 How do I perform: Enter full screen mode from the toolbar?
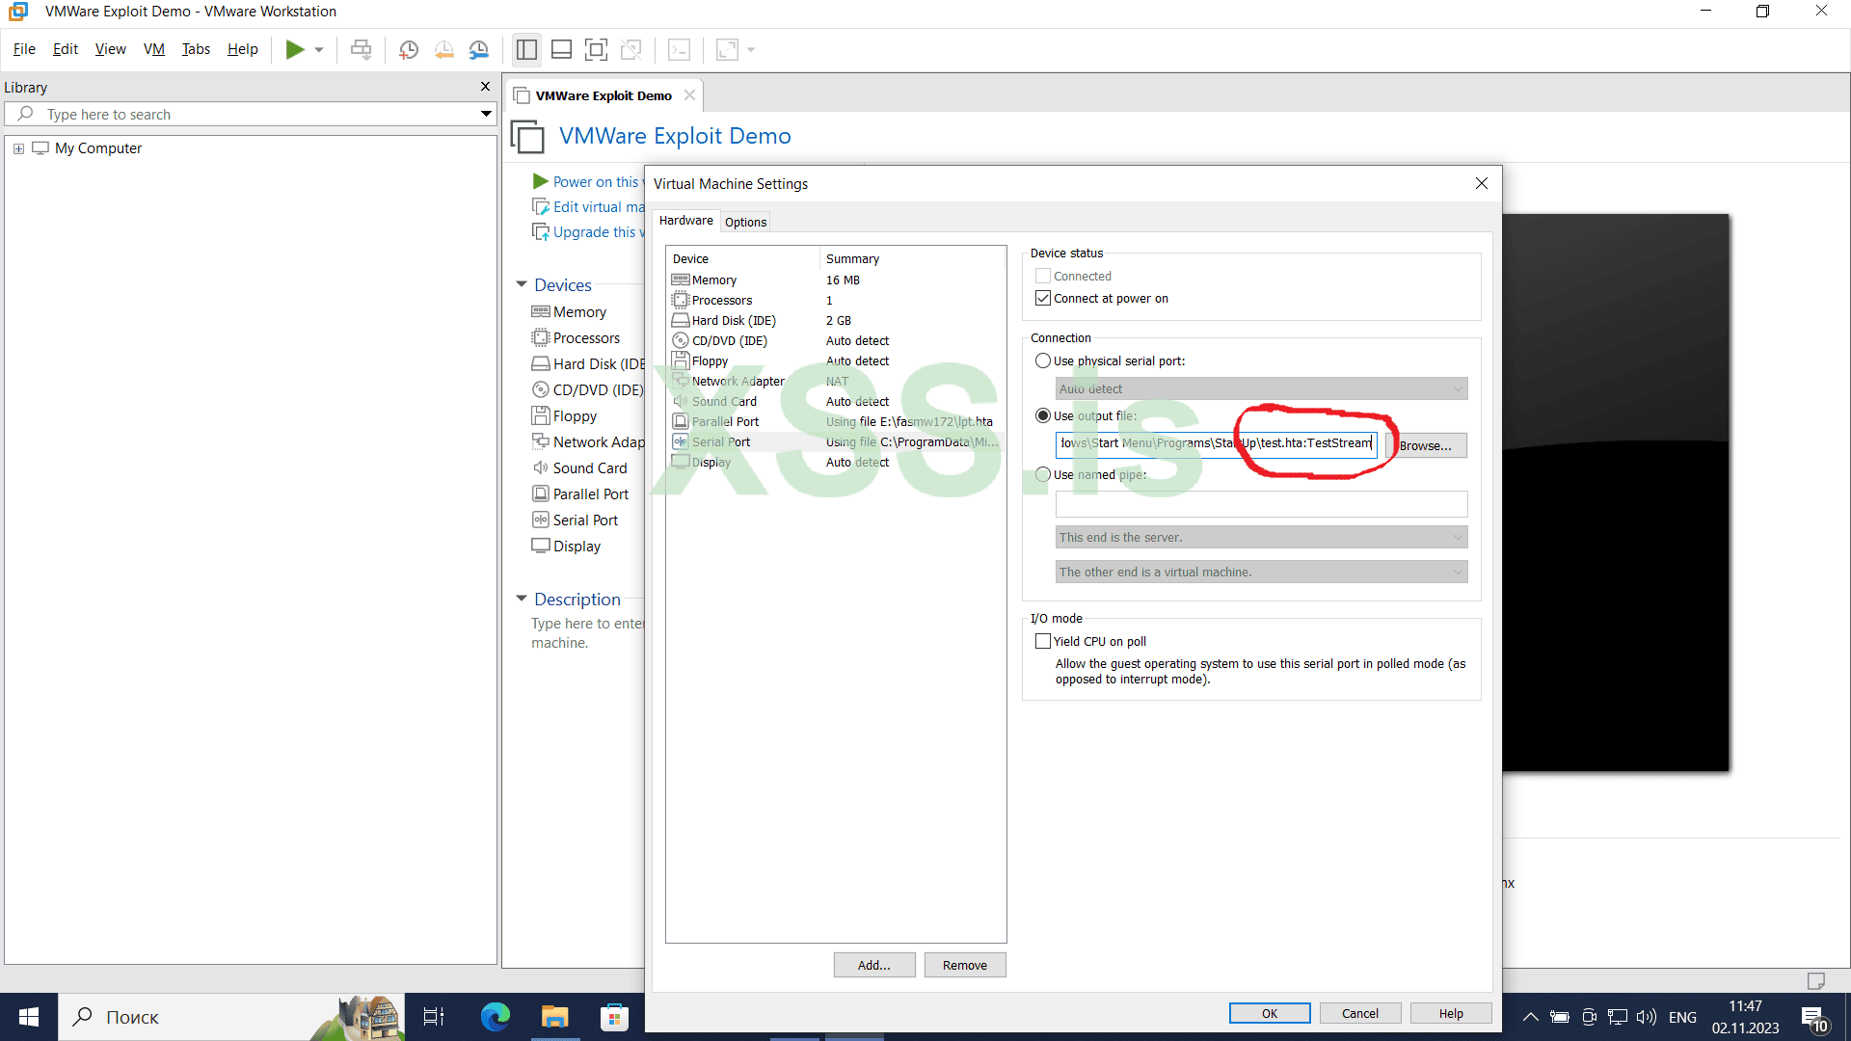coord(596,49)
